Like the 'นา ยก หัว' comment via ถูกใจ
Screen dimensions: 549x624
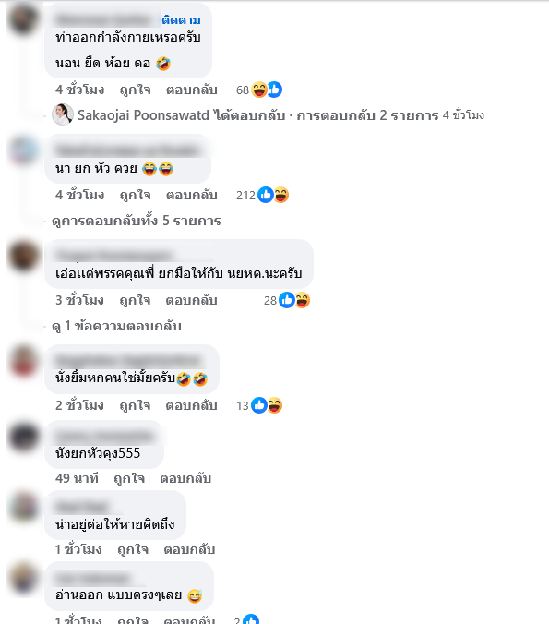coord(135,195)
